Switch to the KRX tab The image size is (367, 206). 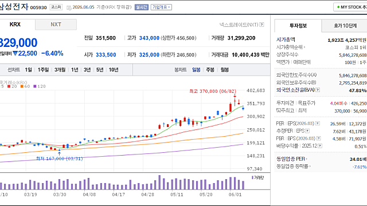tap(15, 24)
